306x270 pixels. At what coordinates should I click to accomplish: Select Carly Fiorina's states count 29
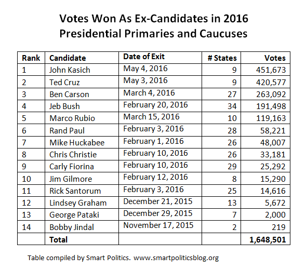(232, 166)
